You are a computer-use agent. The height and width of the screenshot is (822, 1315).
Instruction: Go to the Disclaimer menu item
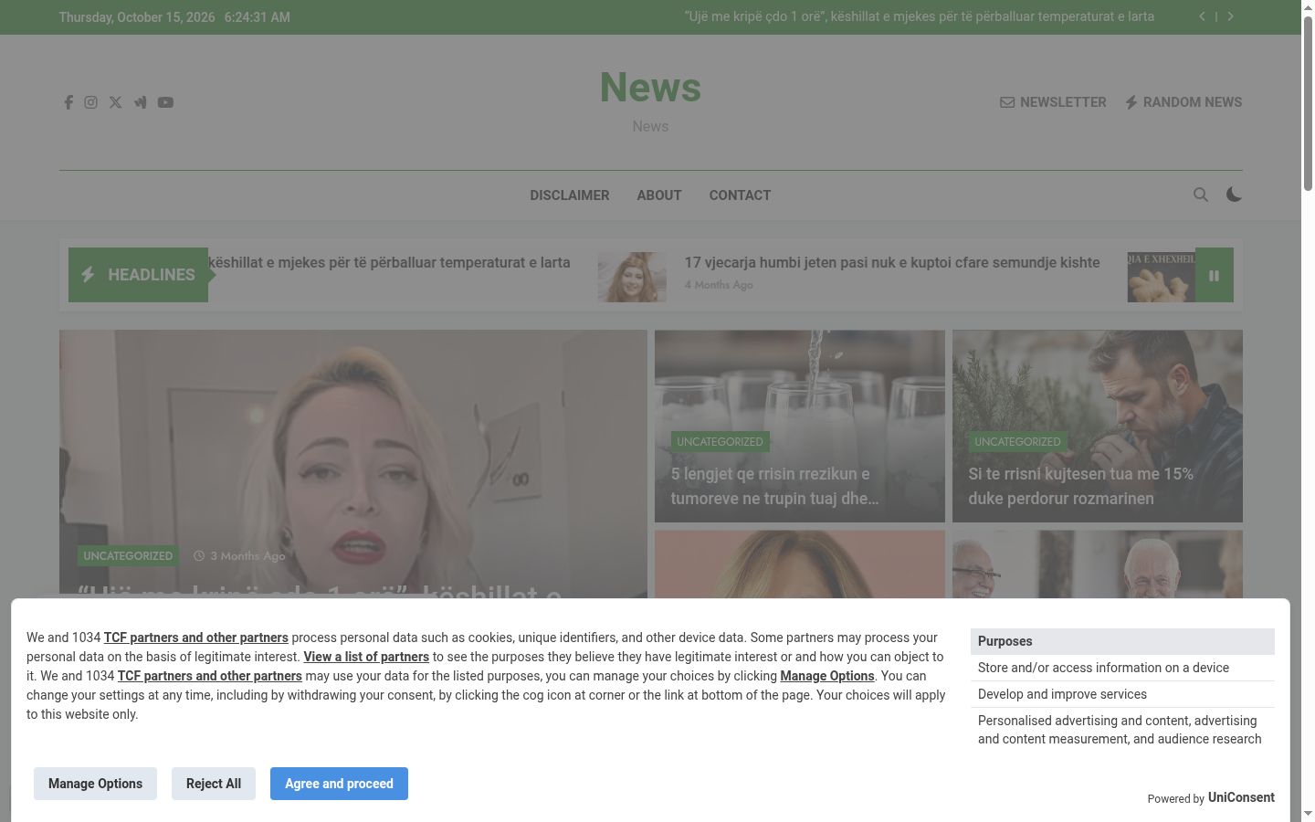coord(570,195)
